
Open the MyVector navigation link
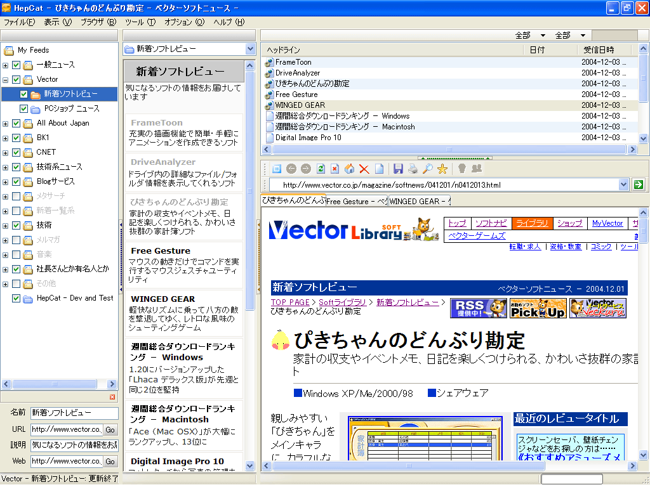click(607, 223)
